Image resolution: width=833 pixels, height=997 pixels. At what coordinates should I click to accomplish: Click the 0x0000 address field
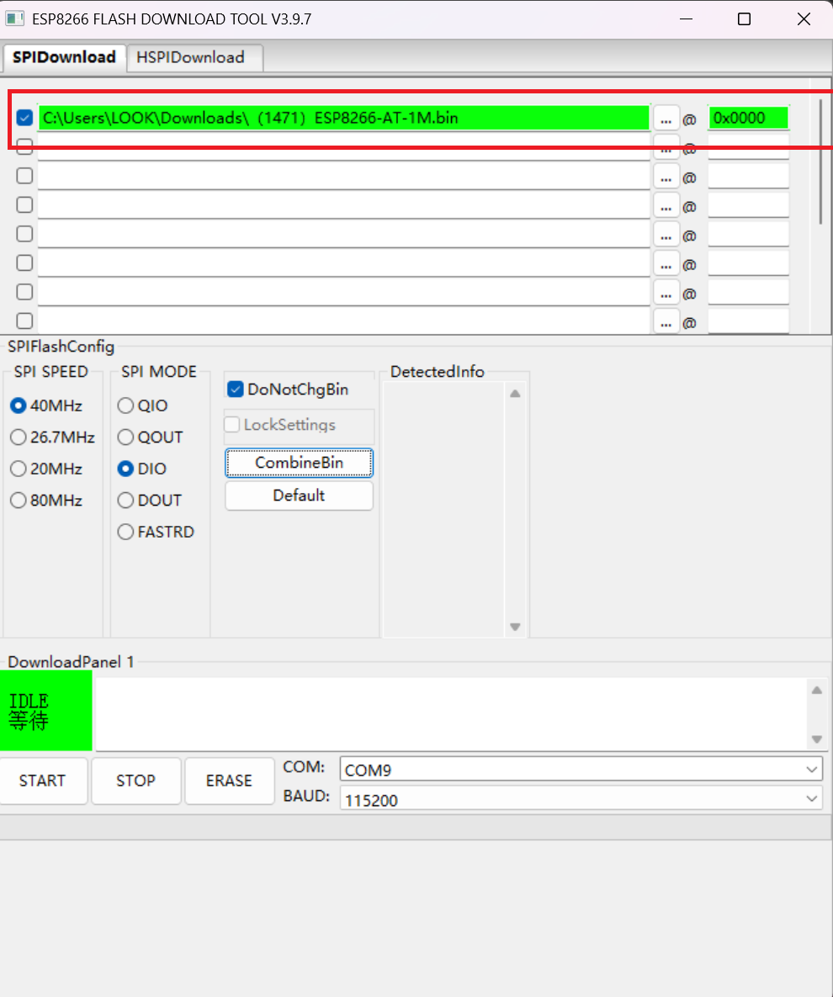(748, 118)
